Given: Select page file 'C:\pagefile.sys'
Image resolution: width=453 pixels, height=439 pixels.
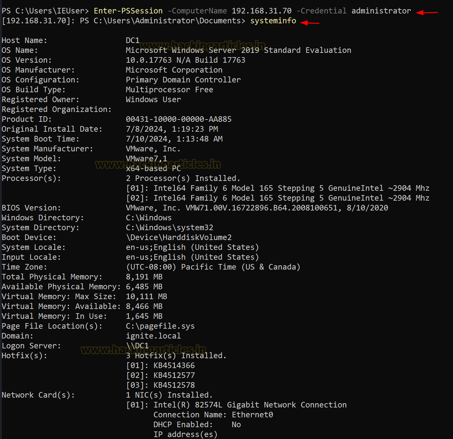Looking at the screenshot, I should point(160,326).
